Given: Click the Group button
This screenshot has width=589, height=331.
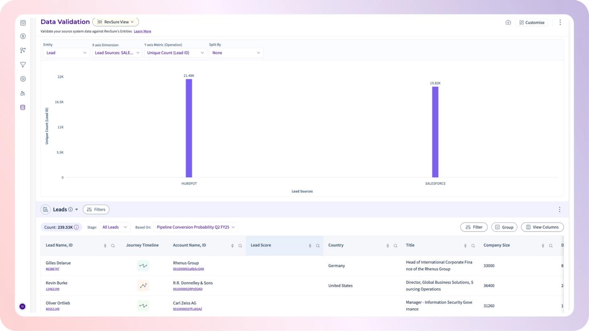Looking at the screenshot, I should tap(504, 227).
